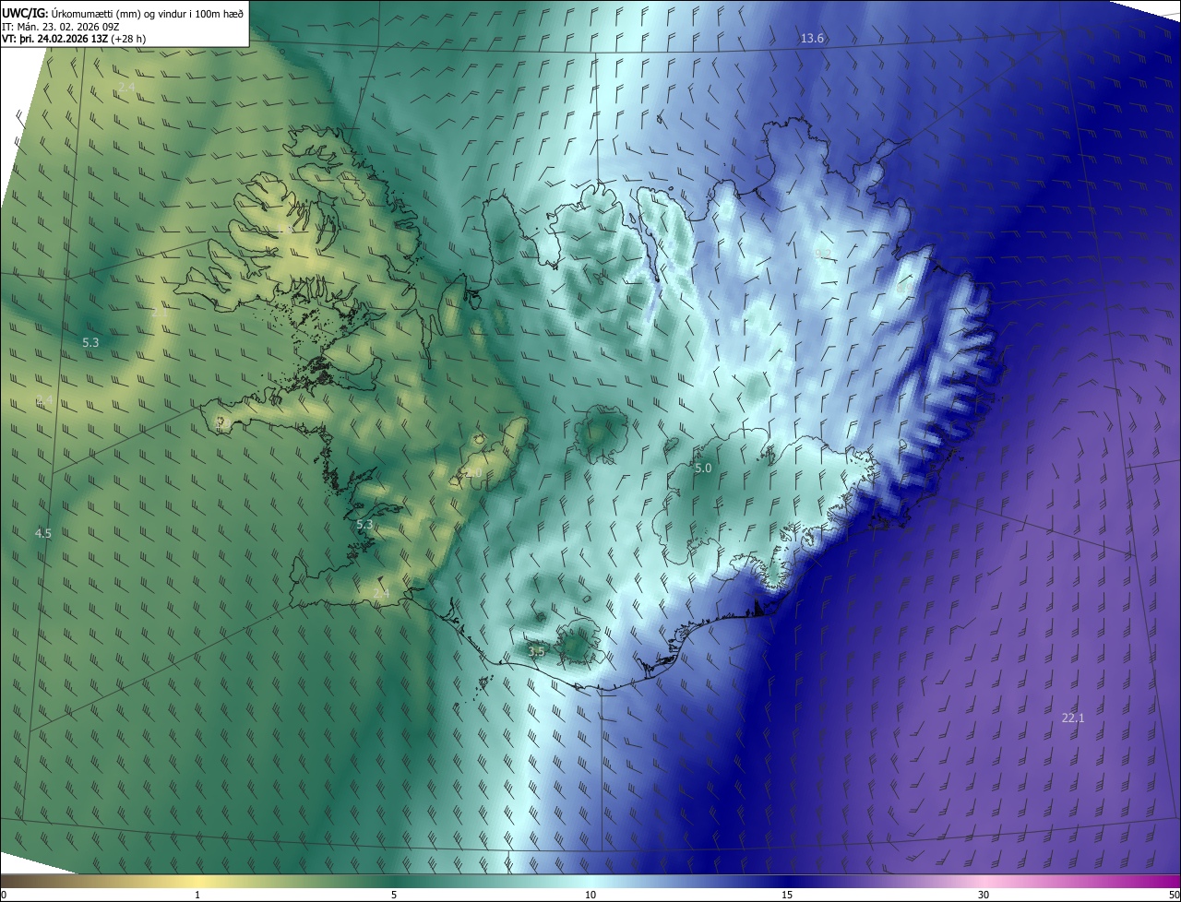Screen dimensions: 1181x902
Task: Click the '50' tick label on the color scale
Action: coord(1174,895)
